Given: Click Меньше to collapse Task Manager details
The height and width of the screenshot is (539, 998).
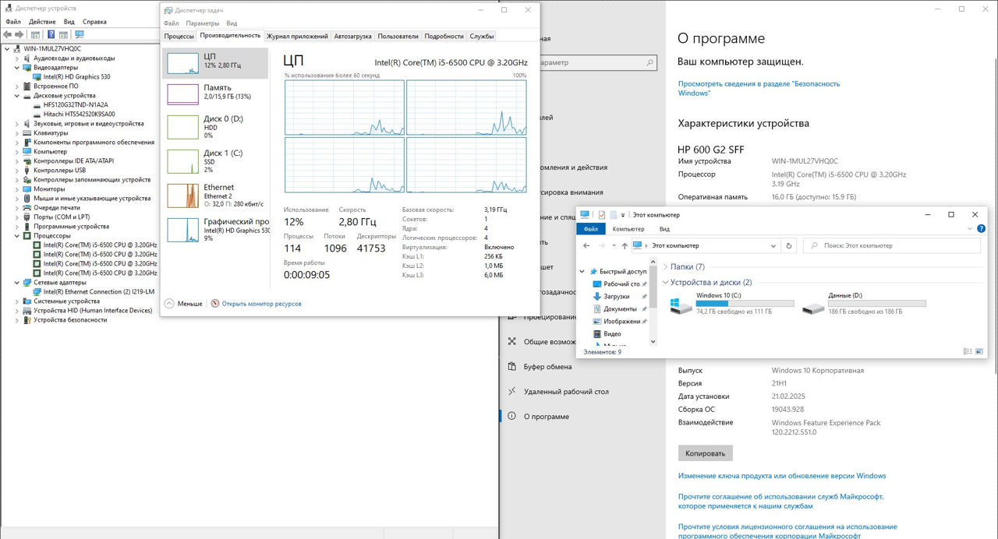Looking at the screenshot, I should (x=184, y=304).
